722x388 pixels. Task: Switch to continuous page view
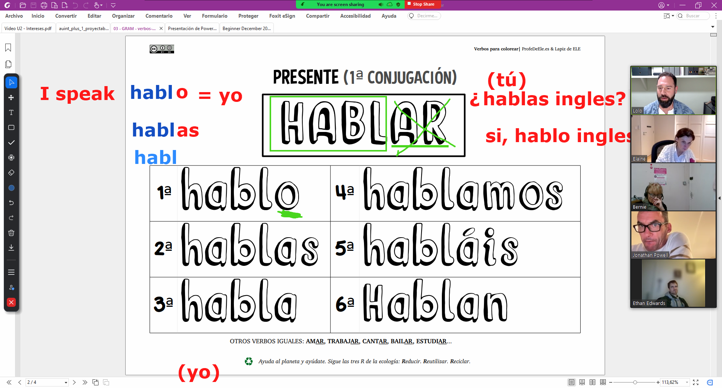pyautogui.click(x=582, y=382)
